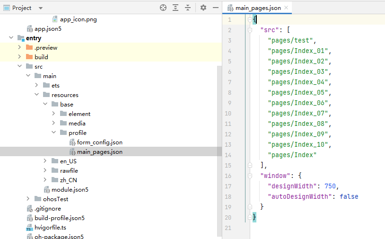Select the rawfile folder
Screen dimensions: 385x239
[69, 171]
